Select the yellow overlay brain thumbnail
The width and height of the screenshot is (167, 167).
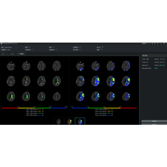coord(69,121)
